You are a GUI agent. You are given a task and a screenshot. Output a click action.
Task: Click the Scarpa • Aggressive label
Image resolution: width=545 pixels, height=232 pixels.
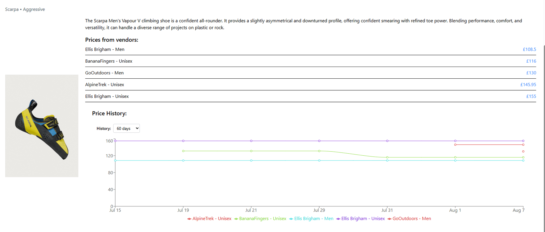click(25, 9)
